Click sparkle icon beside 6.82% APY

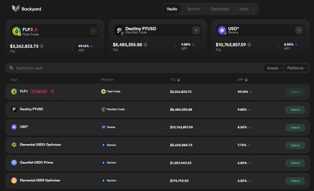[x=249, y=181]
